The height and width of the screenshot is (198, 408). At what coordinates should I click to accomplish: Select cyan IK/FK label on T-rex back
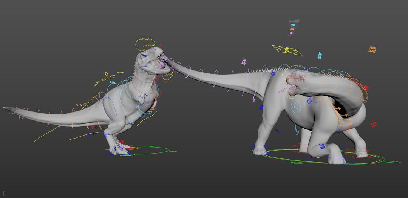pos(113,82)
